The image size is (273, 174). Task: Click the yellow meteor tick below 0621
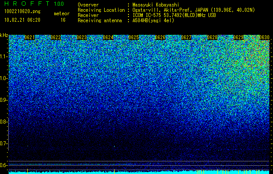27,171
